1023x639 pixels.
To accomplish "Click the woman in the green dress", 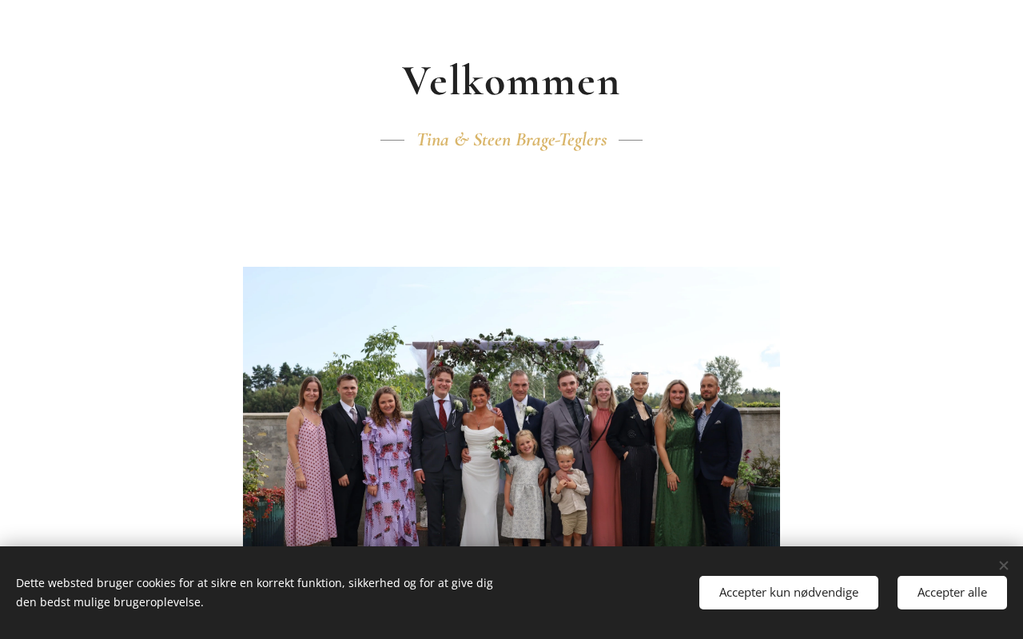I will click(x=676, y=463).
